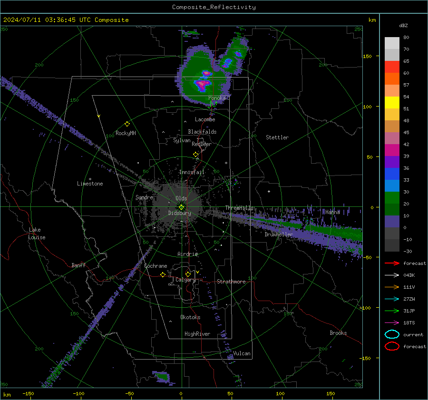428x400 pixels.
Task: Click the Airdrie label
Action: [x=187, y=254]
